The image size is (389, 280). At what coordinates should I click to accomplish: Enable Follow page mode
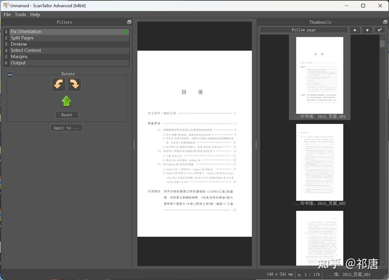pyautogui.click(x=303, y=30)
